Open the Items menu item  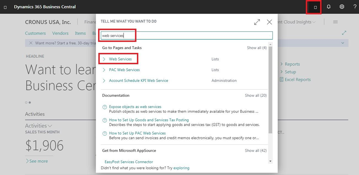click(x=80, y=33)
